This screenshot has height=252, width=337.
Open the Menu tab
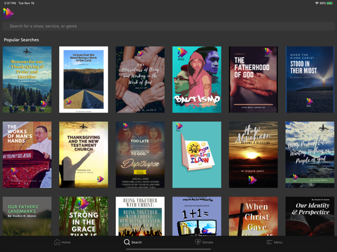(x=275, y=242)
